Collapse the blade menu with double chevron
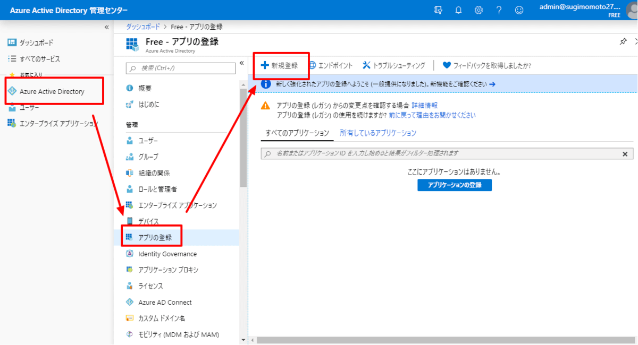Viewport: 638px width, 345px height. tap(242, 63)
